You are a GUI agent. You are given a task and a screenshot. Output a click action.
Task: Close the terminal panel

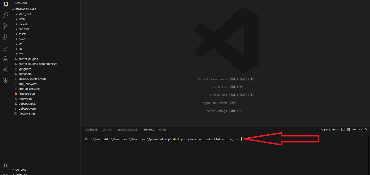click(366, 130)
